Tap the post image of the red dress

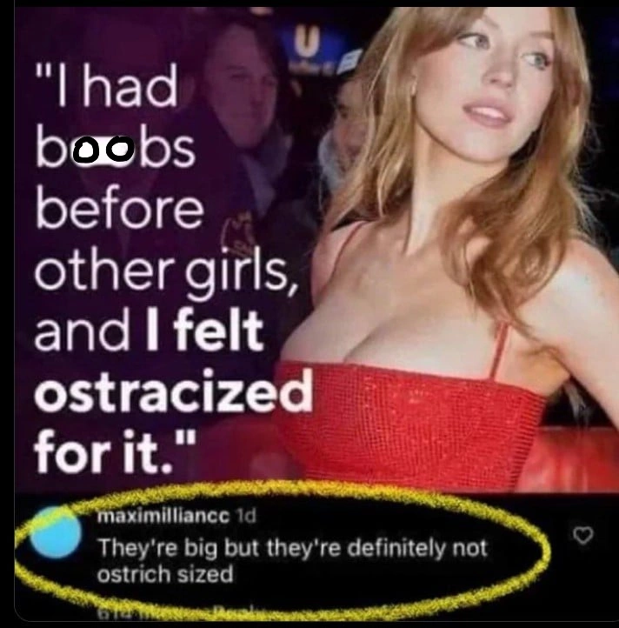point(316,248)
